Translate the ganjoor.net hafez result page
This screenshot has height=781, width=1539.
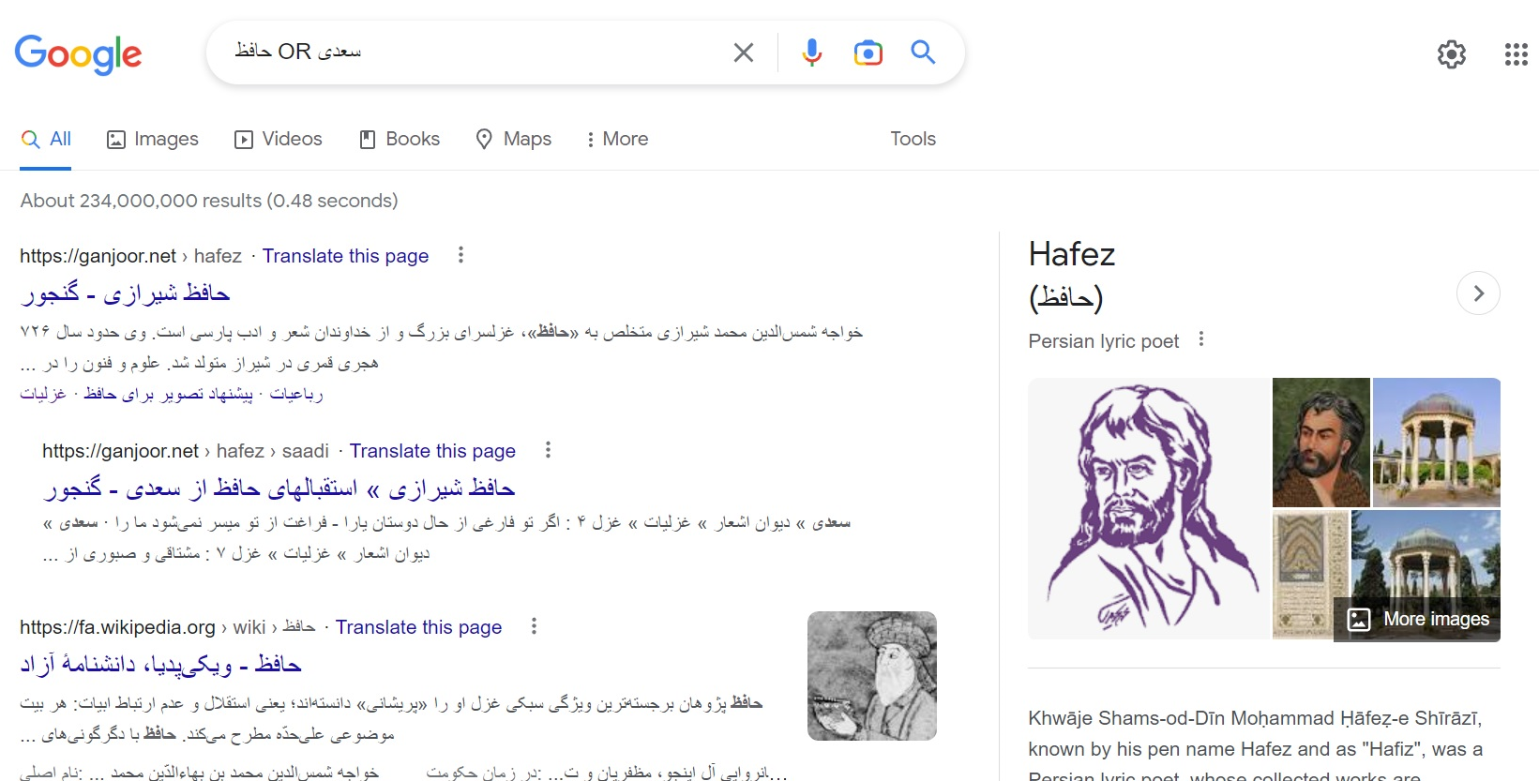click(345, 256)
